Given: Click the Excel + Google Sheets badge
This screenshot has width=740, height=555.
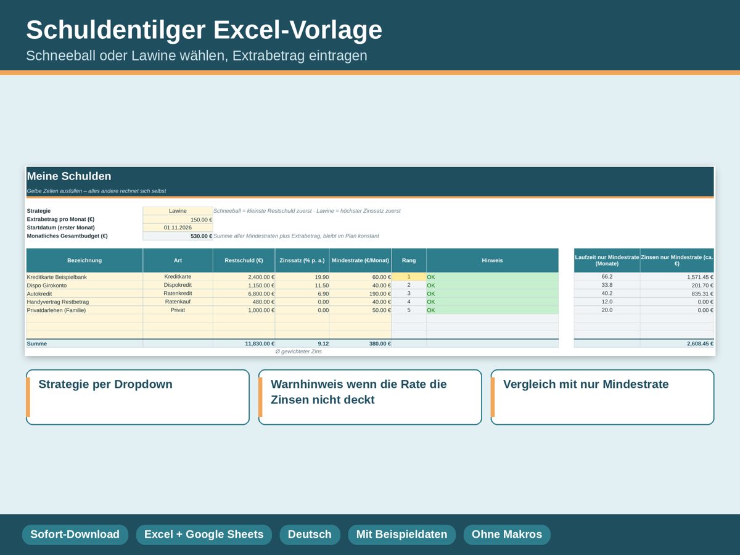Looking at the screenshot, I should tap(203, 535).
